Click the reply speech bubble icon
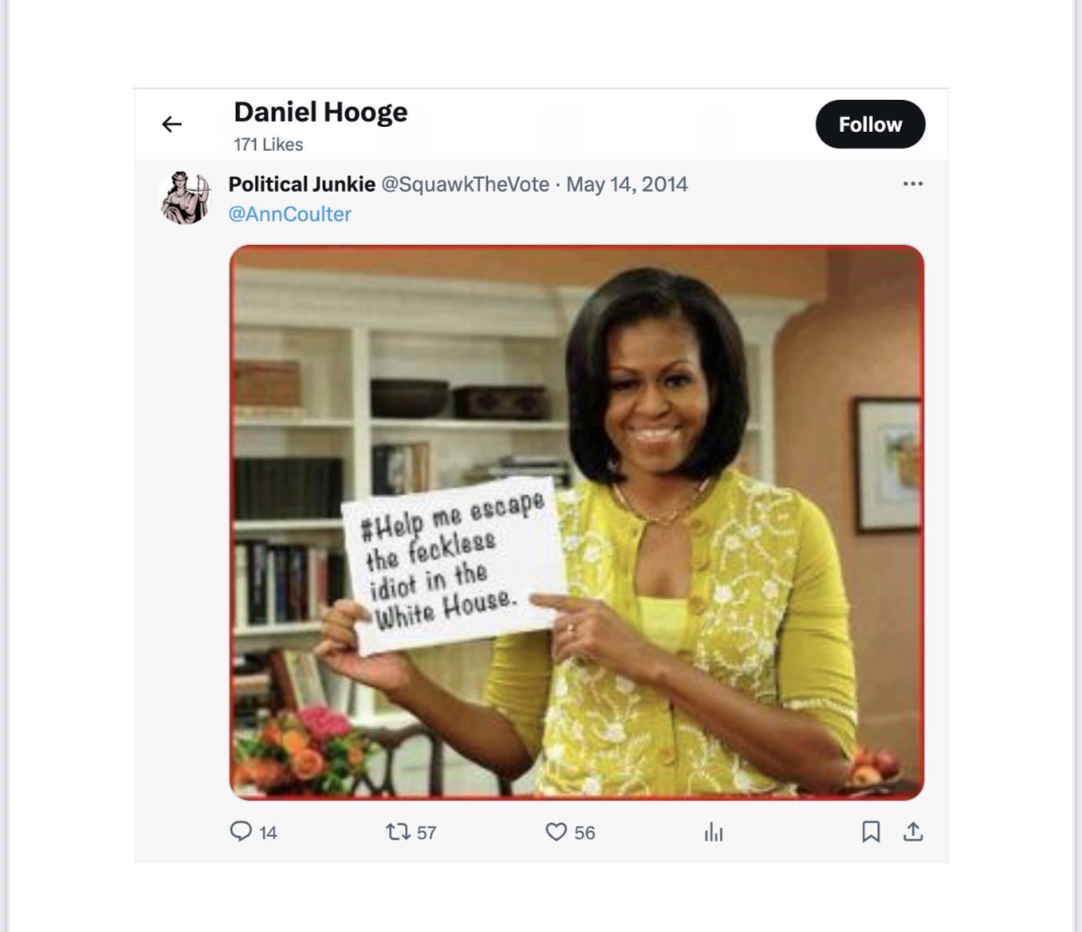The width and height of the screenshot is (1082, 932). [240, 832]
